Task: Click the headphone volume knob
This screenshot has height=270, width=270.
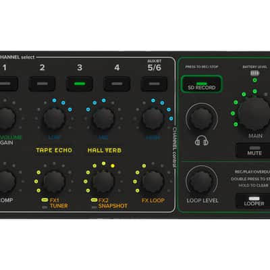Action: [x=202, y=118]
